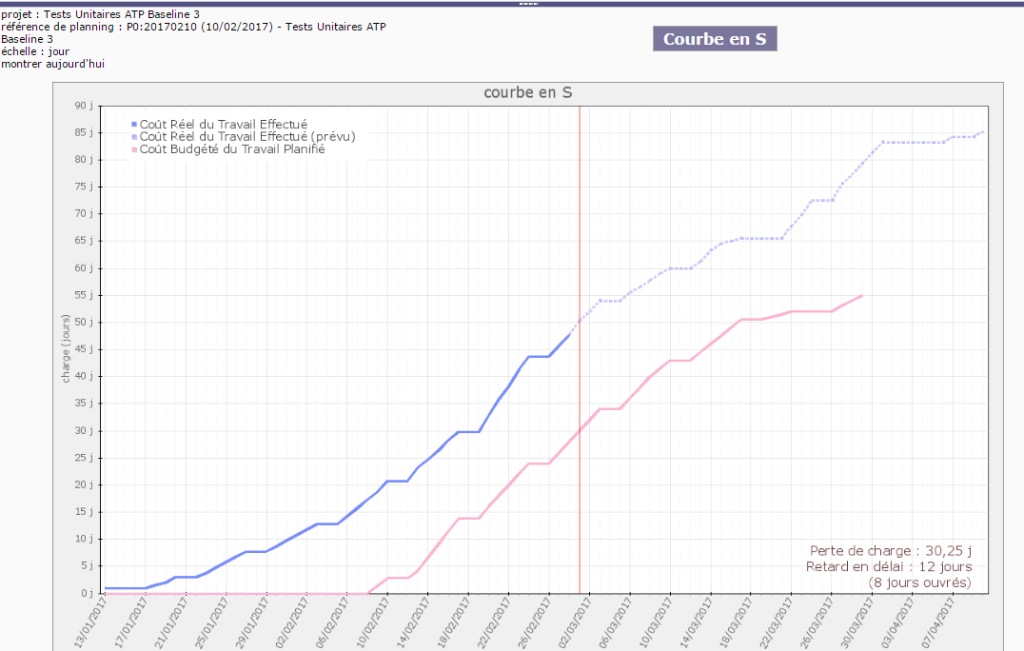This screenshot has height=651, width=1024.
Task: Click the blue legend marker for Coût Réel du Travail Effectué
Action: (134, 125)
